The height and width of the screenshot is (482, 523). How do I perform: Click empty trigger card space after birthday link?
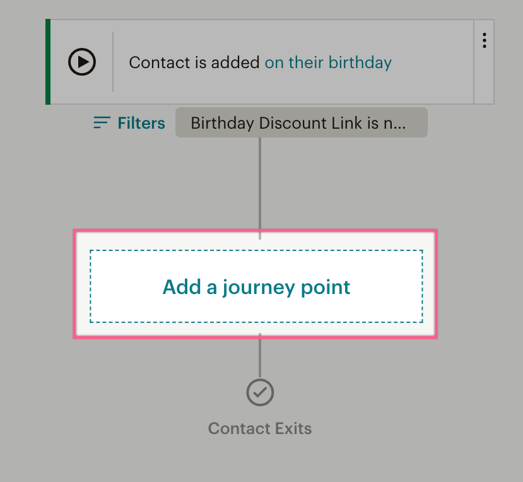click(x=432, y=62)
